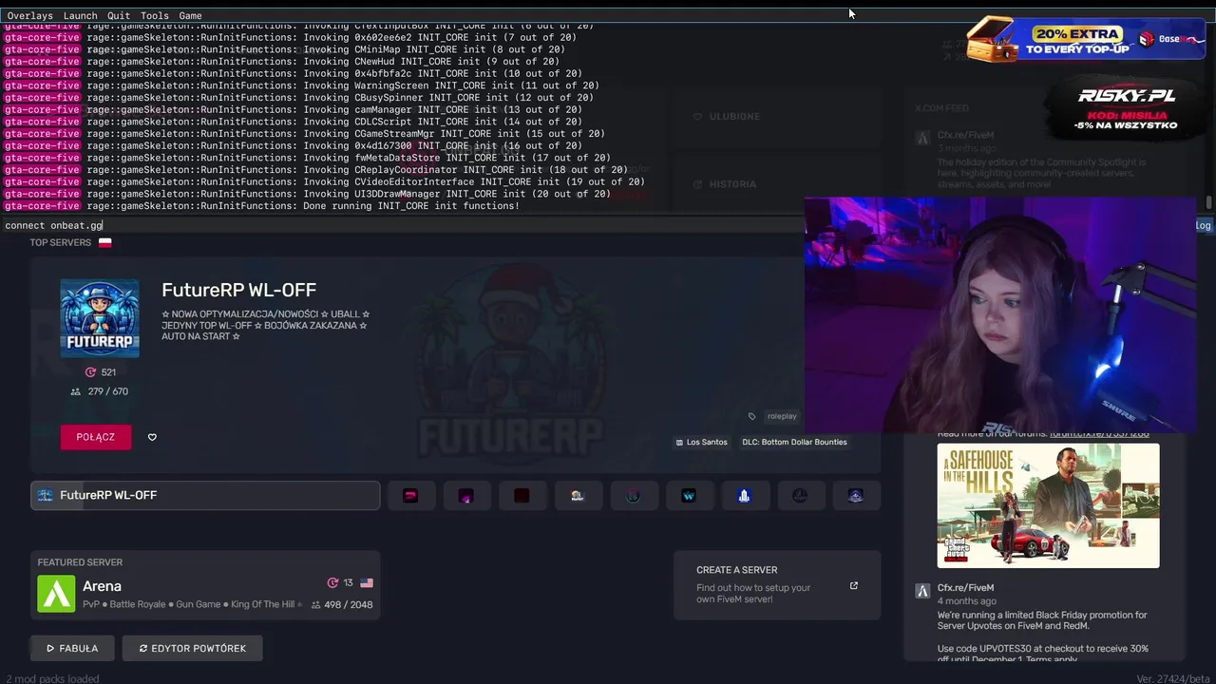Open the Overlays console menu
The image size is (1216, 684).
29,15
